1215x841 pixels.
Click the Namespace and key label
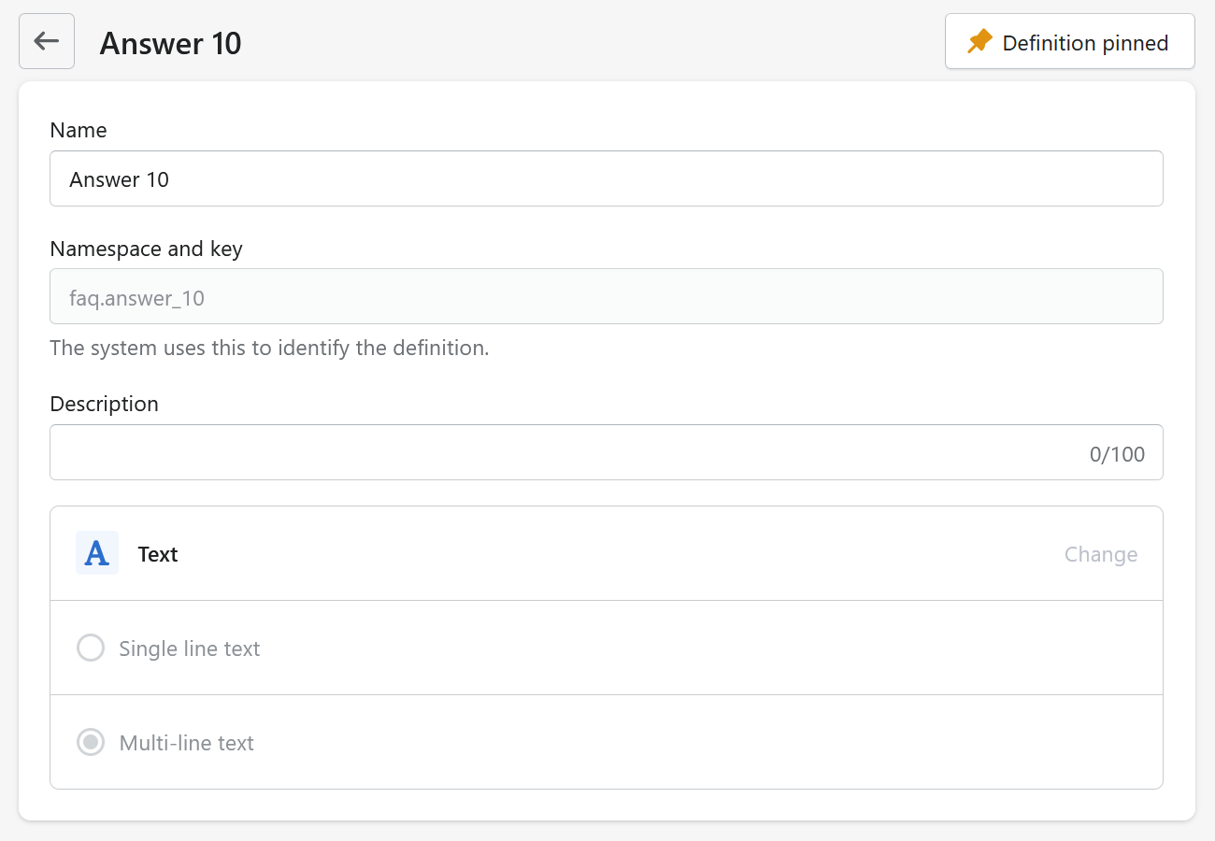(x=146, y=249)
